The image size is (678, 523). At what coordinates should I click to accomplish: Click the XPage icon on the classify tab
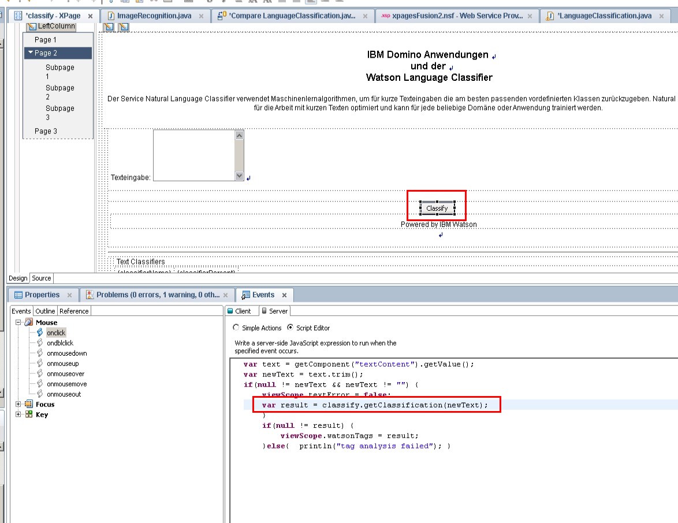18,16
